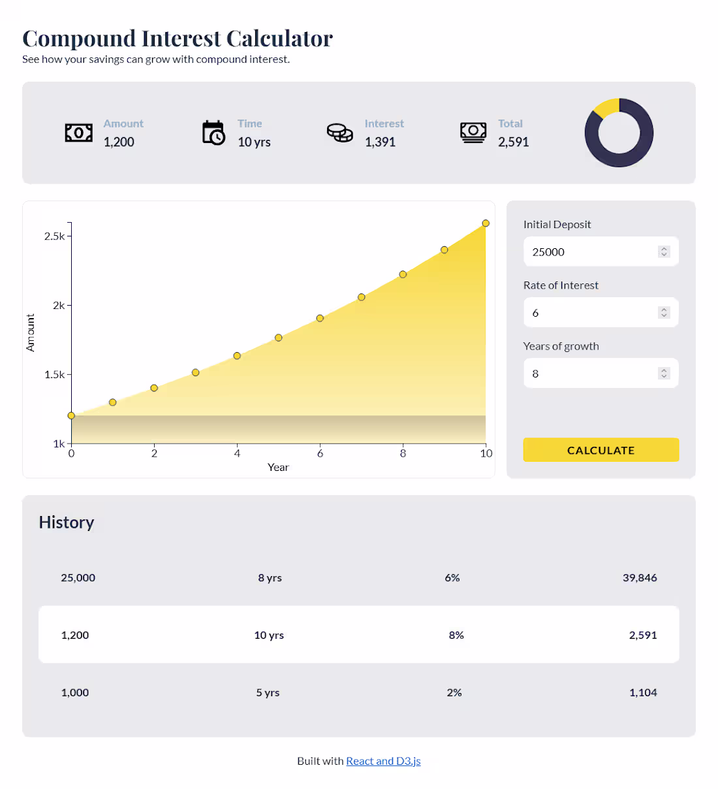Image resolution: width=718 pixels, height=789 pixels.
Task: Click the data point at year 5
Action: [278, 338]
